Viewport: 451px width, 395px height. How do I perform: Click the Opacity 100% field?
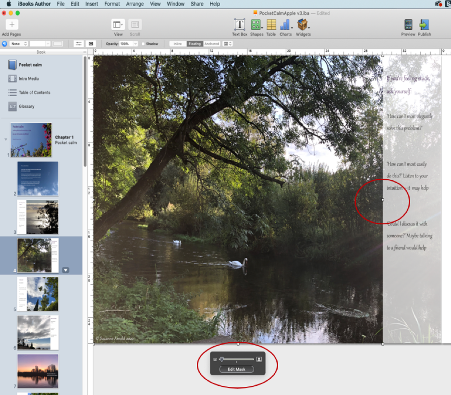[126, 44]
